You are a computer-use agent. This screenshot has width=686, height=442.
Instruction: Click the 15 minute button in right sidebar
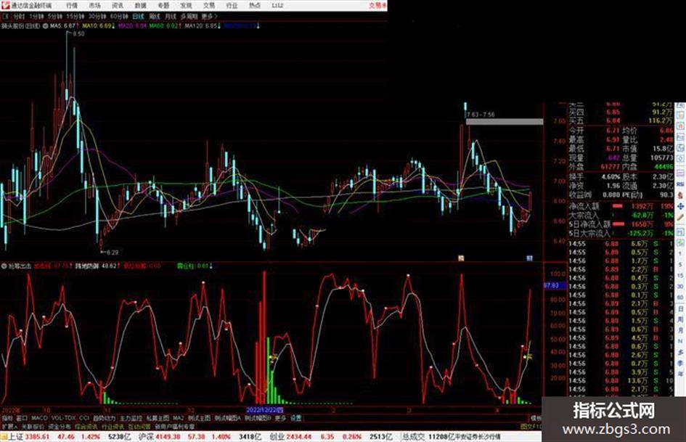[x=680, y=276]
